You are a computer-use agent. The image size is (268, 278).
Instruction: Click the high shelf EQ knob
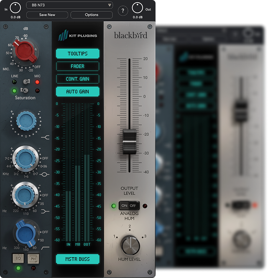click(25, 122)
